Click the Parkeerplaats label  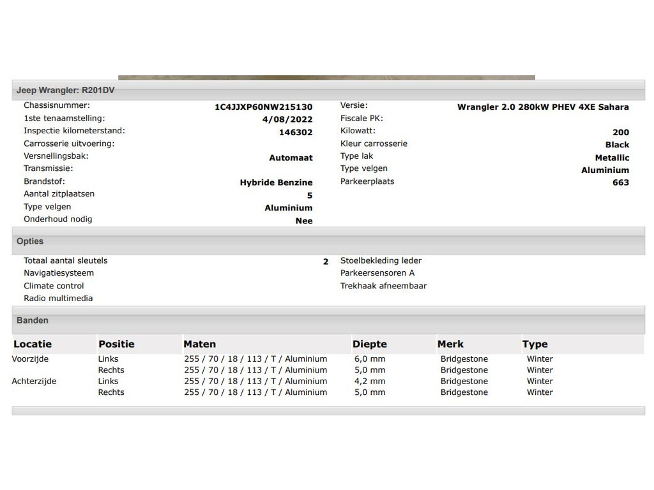coord(367,181)
